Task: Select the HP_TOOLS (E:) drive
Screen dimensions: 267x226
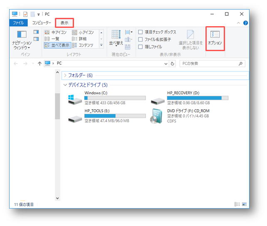Action: (x=107, y=116)
